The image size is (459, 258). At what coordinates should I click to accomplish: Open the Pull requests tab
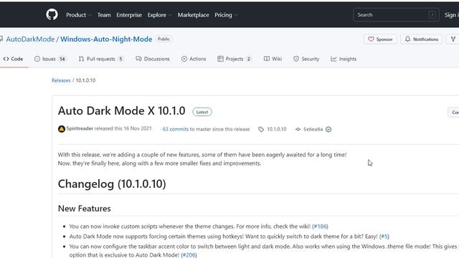point(101,59)
